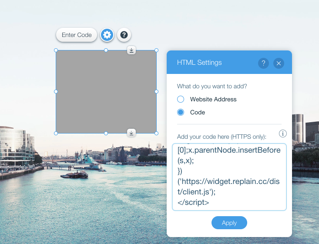Click 'What do you want to add?' text
Image resolution: width=319 pixels, height=244 pixels.
click(x=212, y=87)
